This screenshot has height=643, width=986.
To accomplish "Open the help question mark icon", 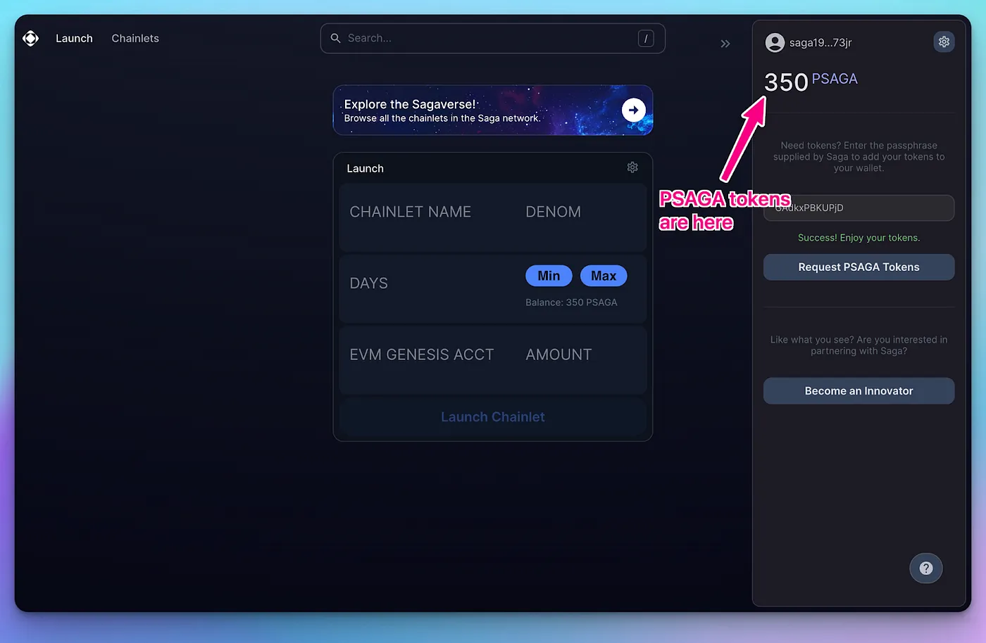I will 926,568.
